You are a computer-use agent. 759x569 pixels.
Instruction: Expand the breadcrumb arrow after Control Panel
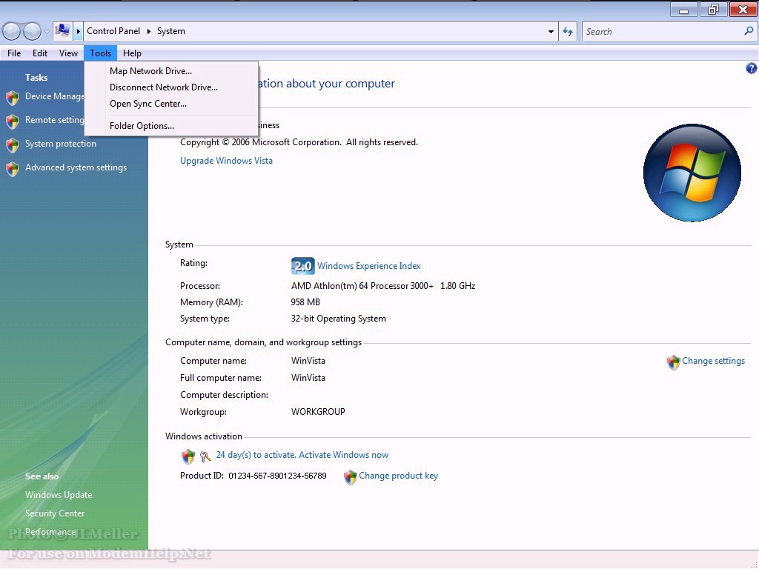[x=148, y=31]
